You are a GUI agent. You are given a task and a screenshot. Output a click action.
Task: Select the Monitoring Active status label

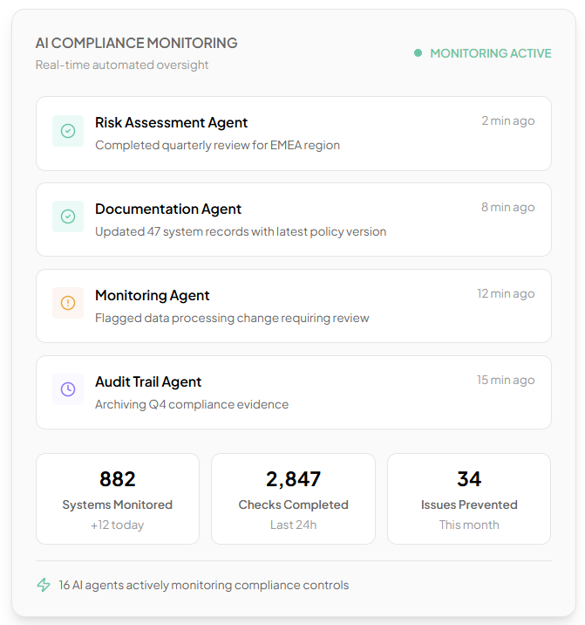[x=490, y=53]
